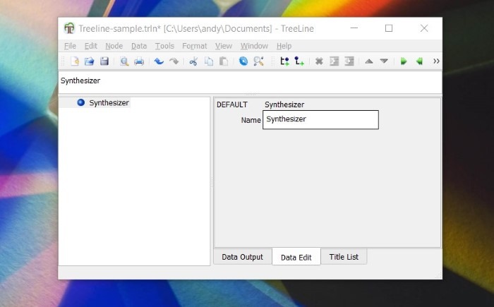Viewport: 494px width, 307px height.
Task: Click the Move Up triangle icon
Action: click(368, 61)
